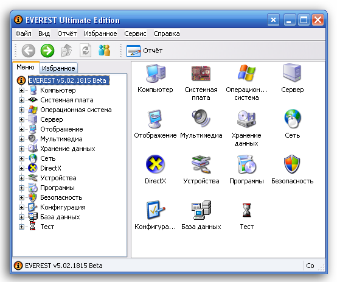
Task: Expand the Отображение tree node
Action: (x=21, y=129)
